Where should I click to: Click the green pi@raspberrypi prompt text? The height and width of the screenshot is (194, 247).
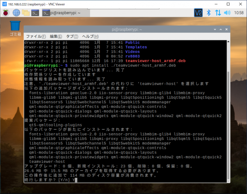[x=41, y=65]
